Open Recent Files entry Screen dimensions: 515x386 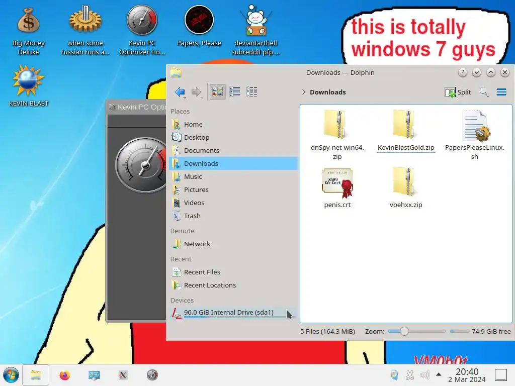pyautogui.click(x=233, y=272)
